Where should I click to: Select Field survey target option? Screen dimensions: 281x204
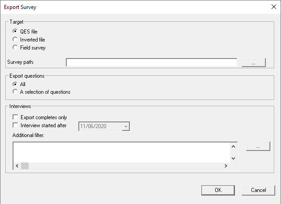click(x=15, y=47)
